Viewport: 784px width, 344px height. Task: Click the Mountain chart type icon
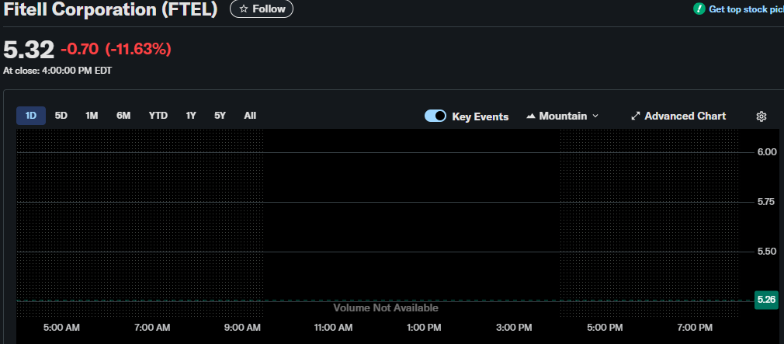click(531, 116)
